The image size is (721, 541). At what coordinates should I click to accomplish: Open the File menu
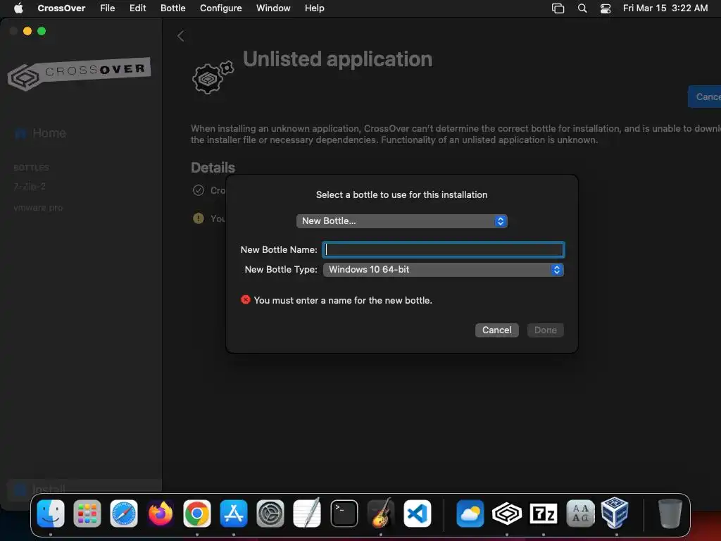click(x=108, y=8)
